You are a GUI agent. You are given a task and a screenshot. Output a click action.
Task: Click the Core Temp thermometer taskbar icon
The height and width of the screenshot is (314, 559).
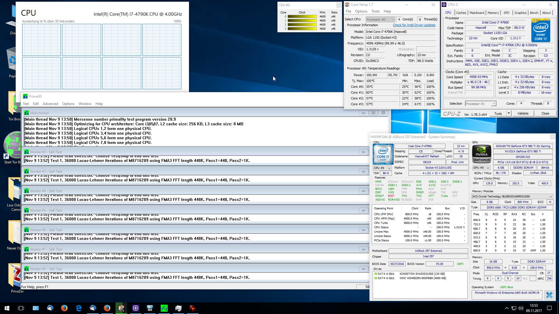[121, 308]
